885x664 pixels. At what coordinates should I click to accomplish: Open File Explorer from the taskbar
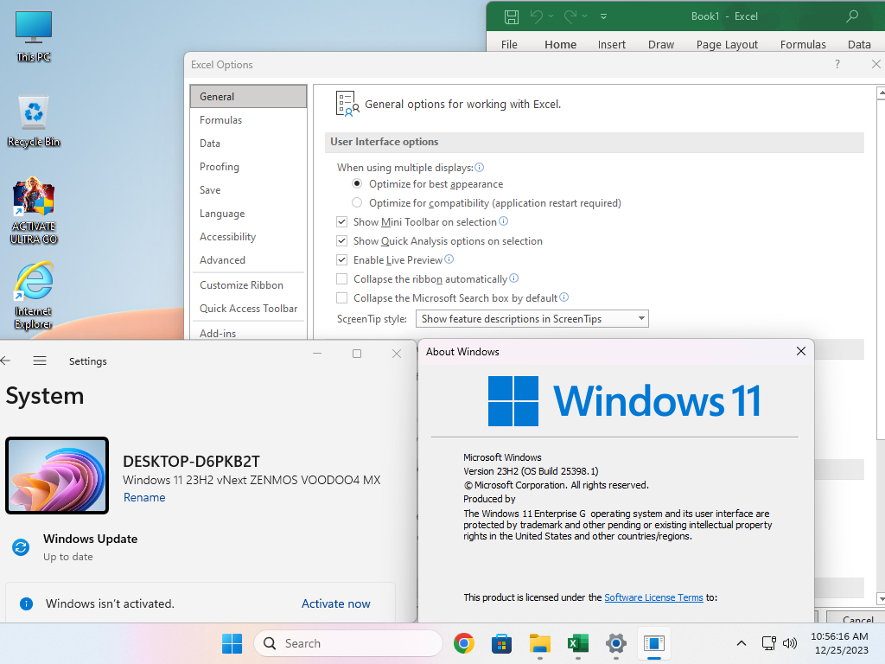point(539,643)
